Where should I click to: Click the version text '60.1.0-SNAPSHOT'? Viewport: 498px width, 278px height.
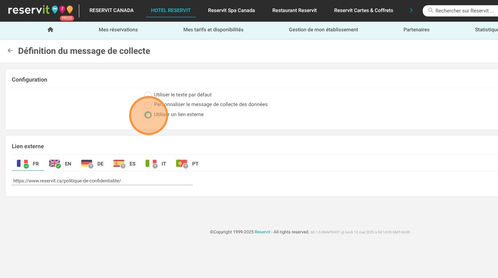pos(325,232)
